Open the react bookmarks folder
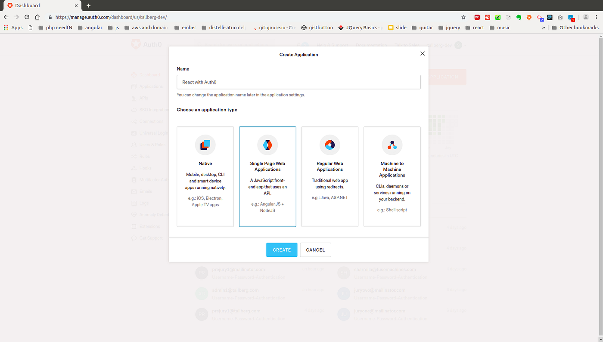603x342 pixels. tap(475, 27)
